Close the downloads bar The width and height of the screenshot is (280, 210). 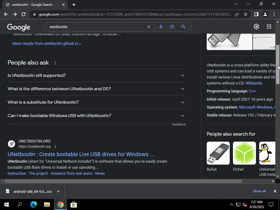275,191
